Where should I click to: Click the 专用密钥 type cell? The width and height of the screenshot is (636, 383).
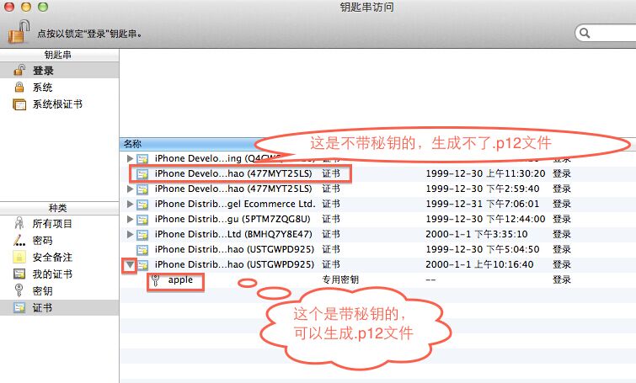(x=340, y=279)
